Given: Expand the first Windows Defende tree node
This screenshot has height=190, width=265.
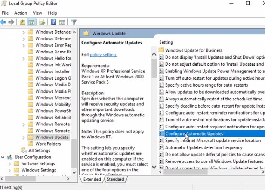Looking at the screenshot, I should (24, 32).
